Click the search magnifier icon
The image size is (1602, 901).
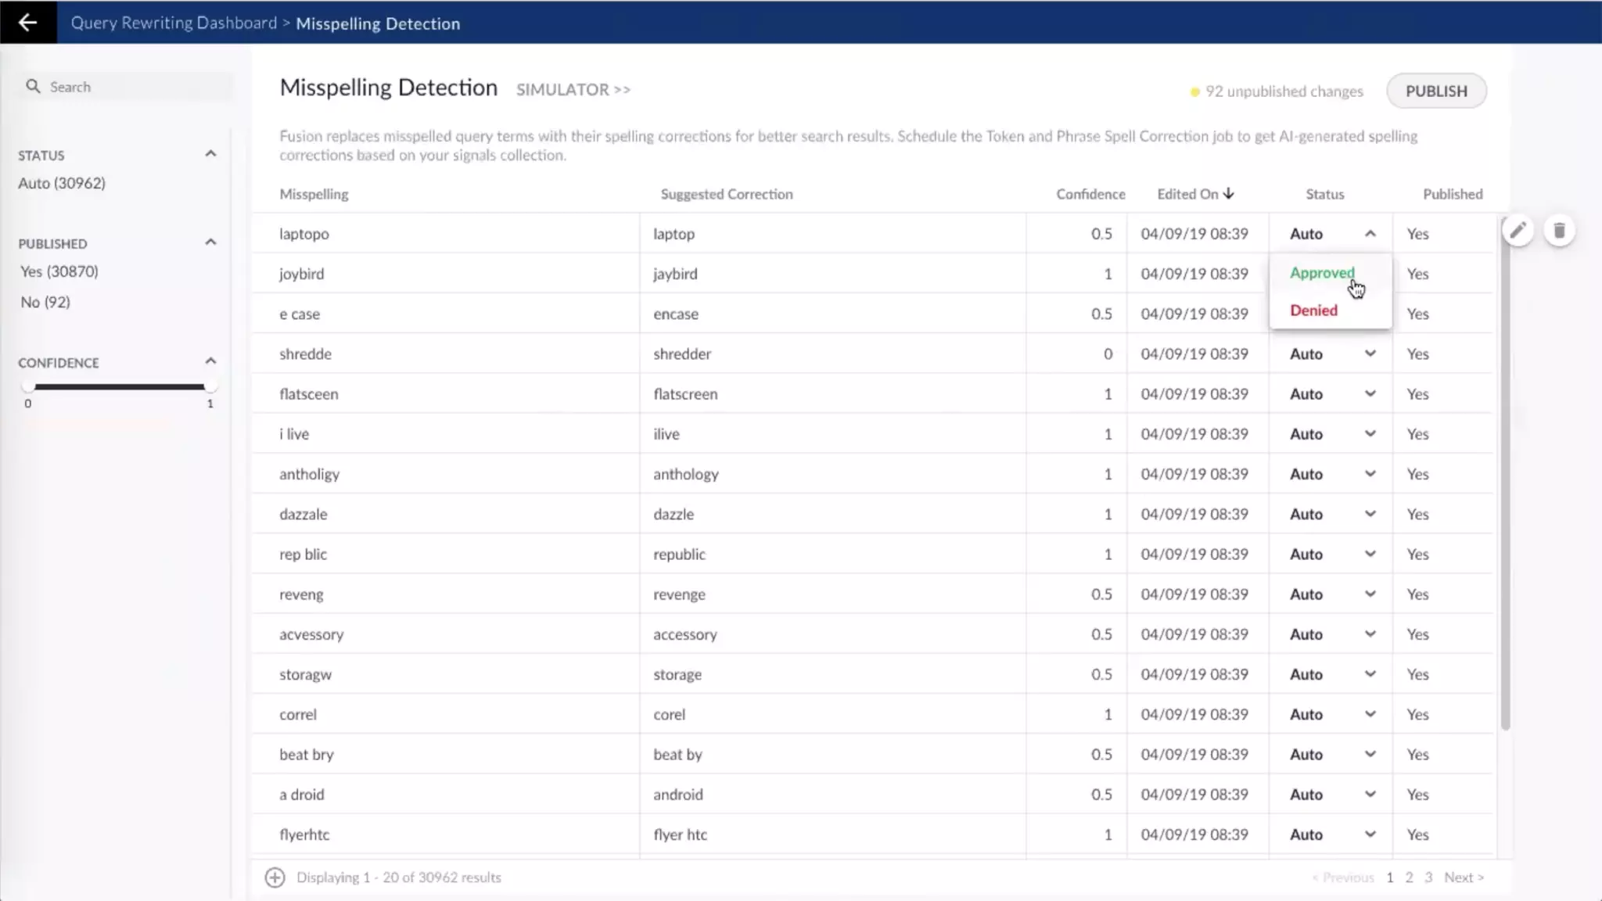pos(33,87)
